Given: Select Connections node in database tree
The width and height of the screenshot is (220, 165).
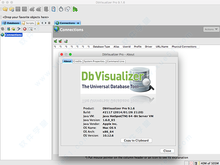Looking at the screenshot, I should (14, 35).
